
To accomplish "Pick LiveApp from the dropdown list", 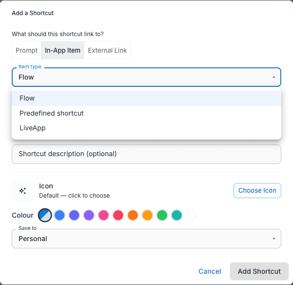I will click(x=146, y=128).
